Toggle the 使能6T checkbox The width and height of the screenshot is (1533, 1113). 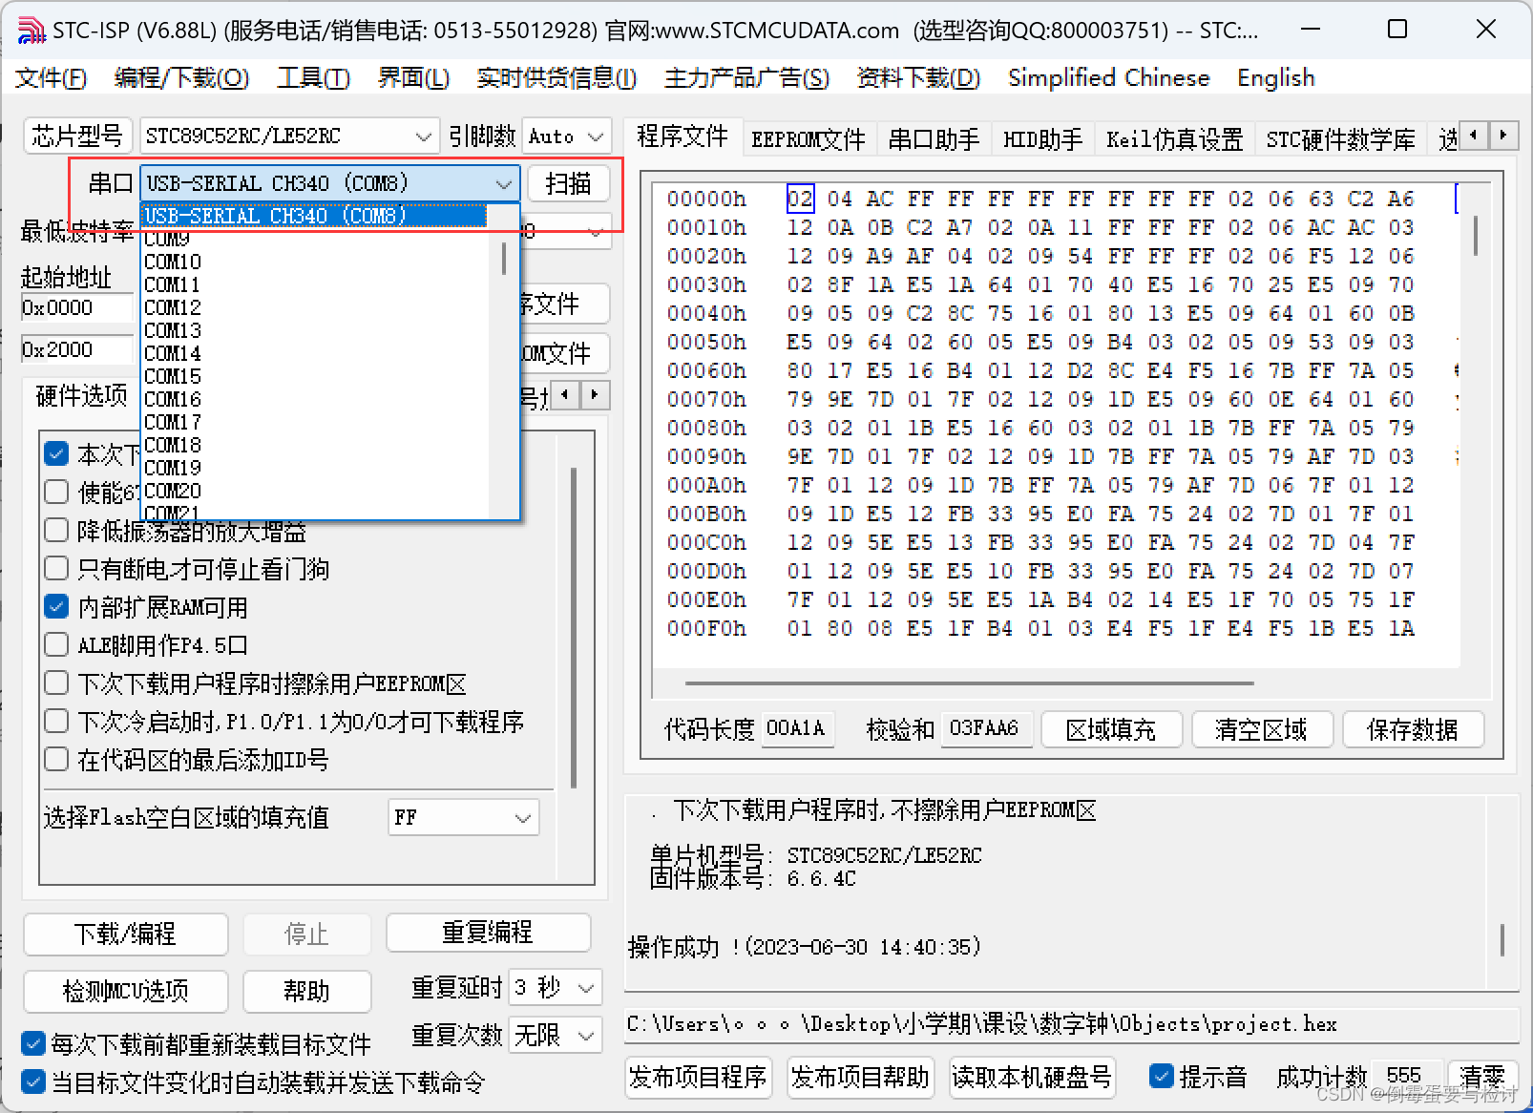pyautogui.click(x=56, y=492)
